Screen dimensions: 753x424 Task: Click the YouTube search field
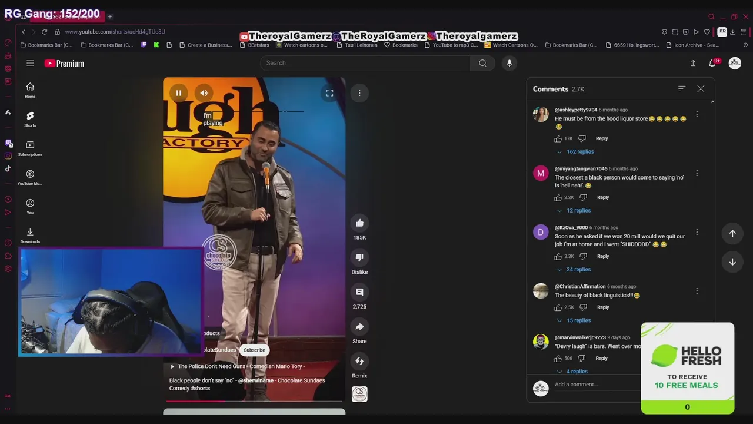[x=365, y=63]
